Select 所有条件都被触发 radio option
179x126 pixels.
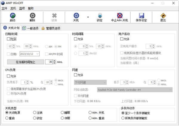click(123, 118)
